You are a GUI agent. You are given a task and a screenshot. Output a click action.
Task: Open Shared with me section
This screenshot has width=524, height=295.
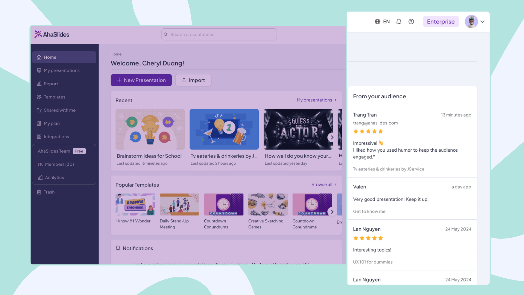click(x=59, y=110)
